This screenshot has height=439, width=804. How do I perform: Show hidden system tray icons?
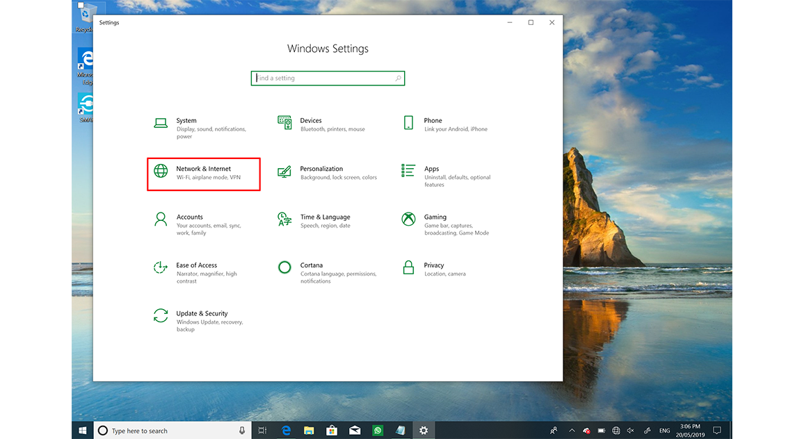click(x=572, y=430)
